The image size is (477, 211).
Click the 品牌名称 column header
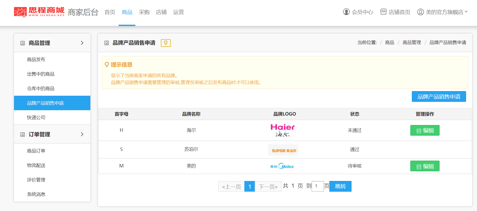[x=191, y=114]
